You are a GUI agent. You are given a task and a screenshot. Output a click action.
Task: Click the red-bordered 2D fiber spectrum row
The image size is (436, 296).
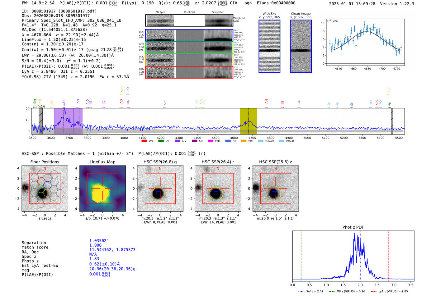click(x=189, y=72)
